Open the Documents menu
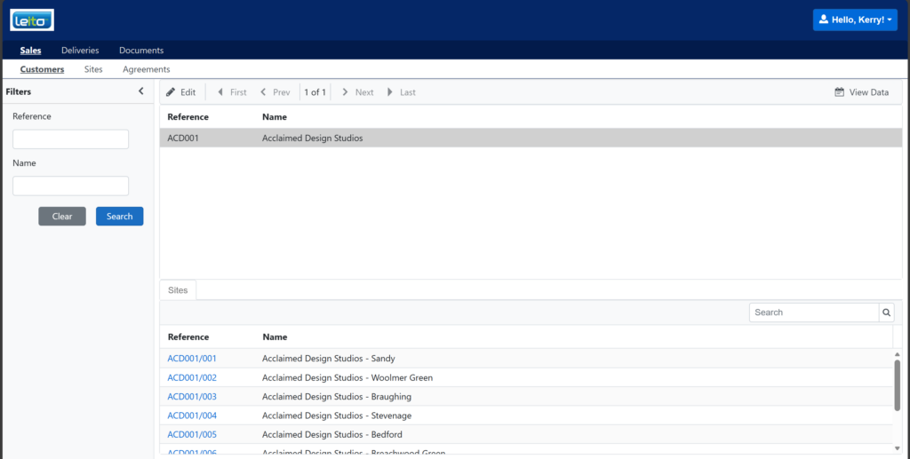 [141, 51]
